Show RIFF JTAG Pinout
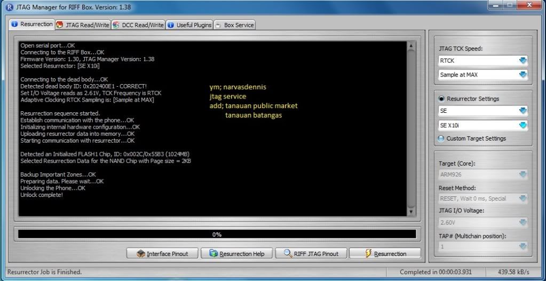 (311, 253)
